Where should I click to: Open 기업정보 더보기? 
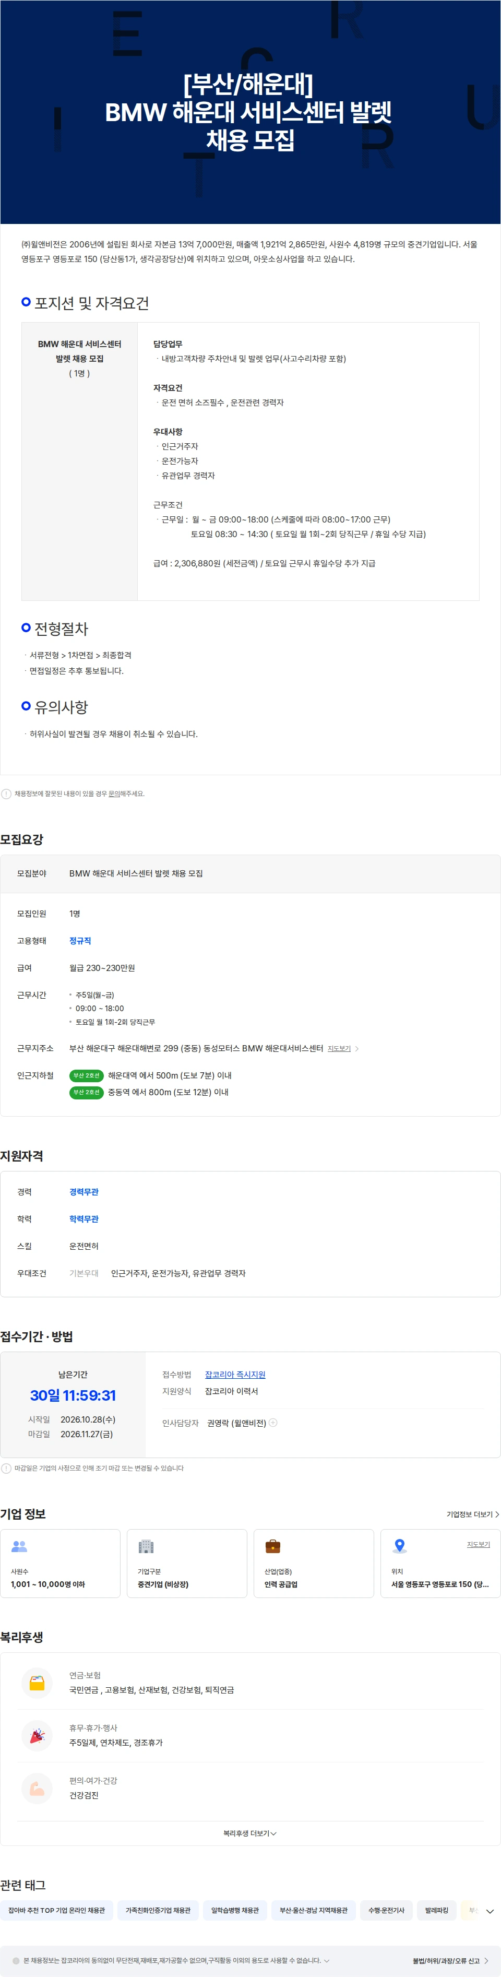[473, 1514]
